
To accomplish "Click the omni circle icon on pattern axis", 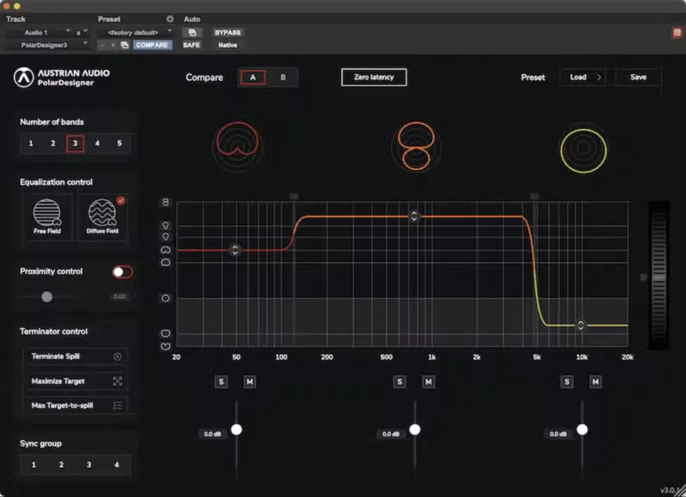I will tap(165, 298).
